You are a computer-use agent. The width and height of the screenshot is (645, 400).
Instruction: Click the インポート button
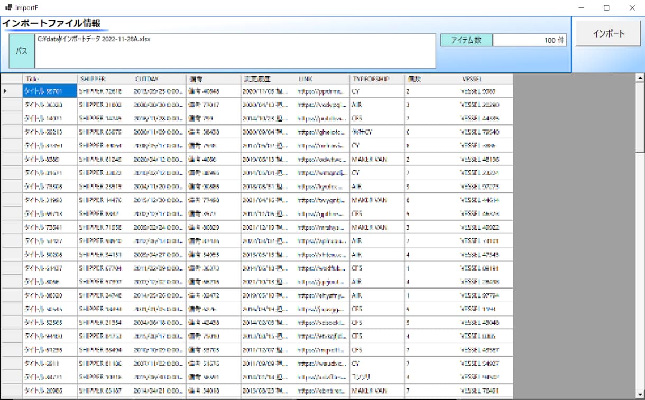pyautogui.click(x=609, y=33)
